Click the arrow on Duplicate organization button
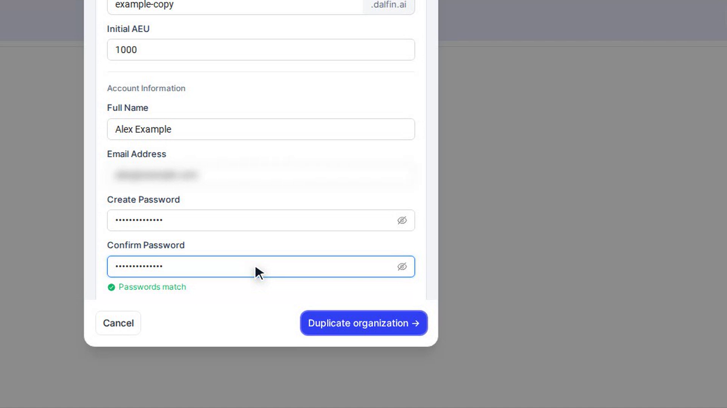Screen dimensions: 727x408 pyautogui.click(x=416, y=323)
